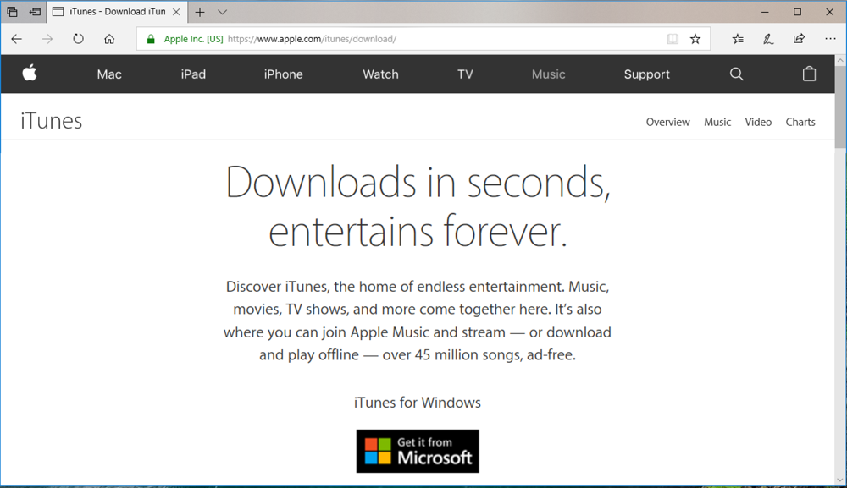The height and width of the screenshot is (488, 847).
Task: Open the shopping bag icon
Action: tap(809, 74)
